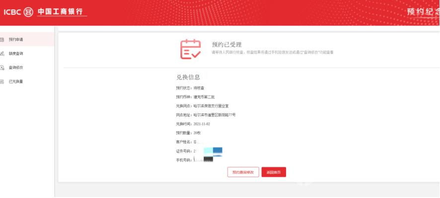Select the 预约状态 待核查 line

[x=190, y=88]
